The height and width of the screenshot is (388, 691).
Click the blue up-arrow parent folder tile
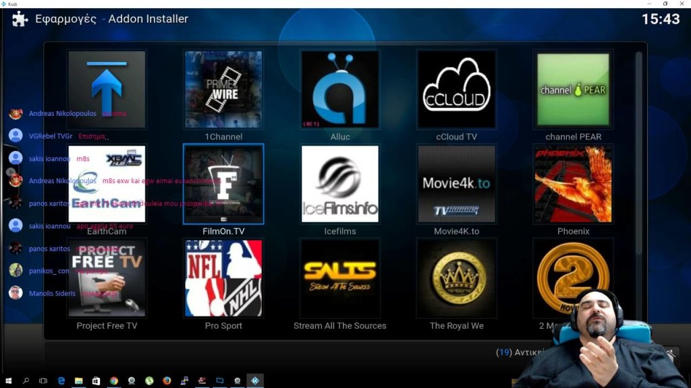point(107,90)
